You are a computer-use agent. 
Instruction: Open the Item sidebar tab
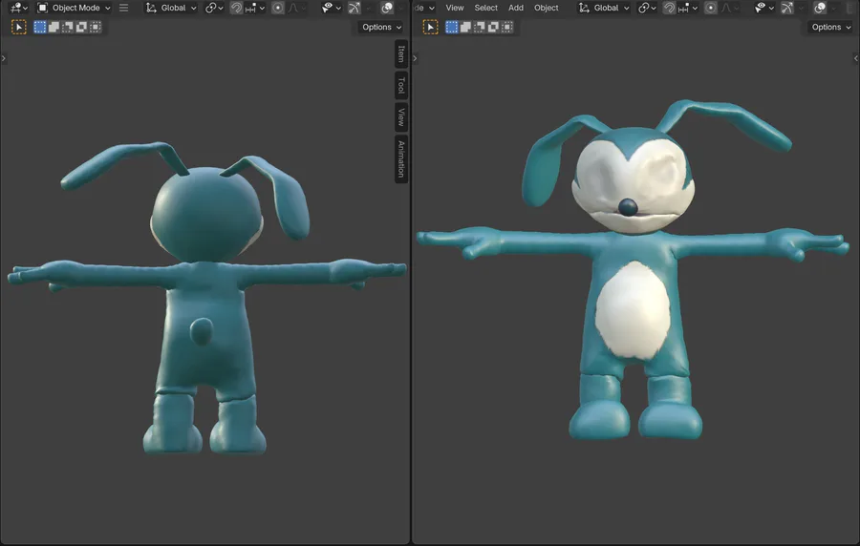tap(401, 53)
